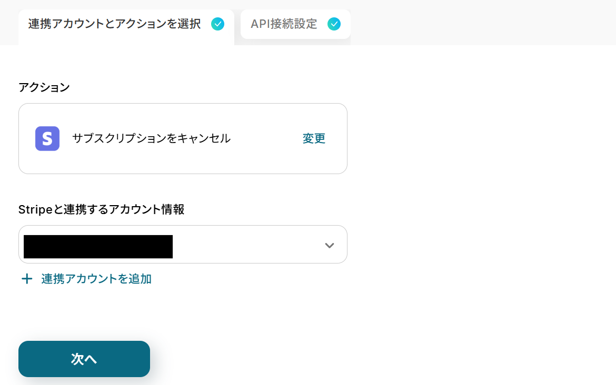Image resolution: width=616 pixels, height=385 pixels.
Task: Switch to the 連携アカウントとアクションを選択 tab
Action: 114,24
